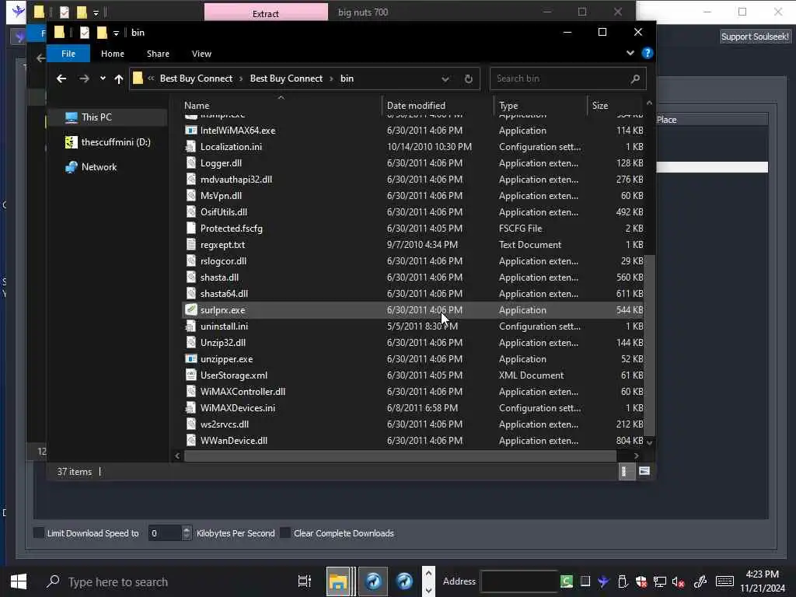Open the Windows Ink pen tray icon

coord(700,581)
